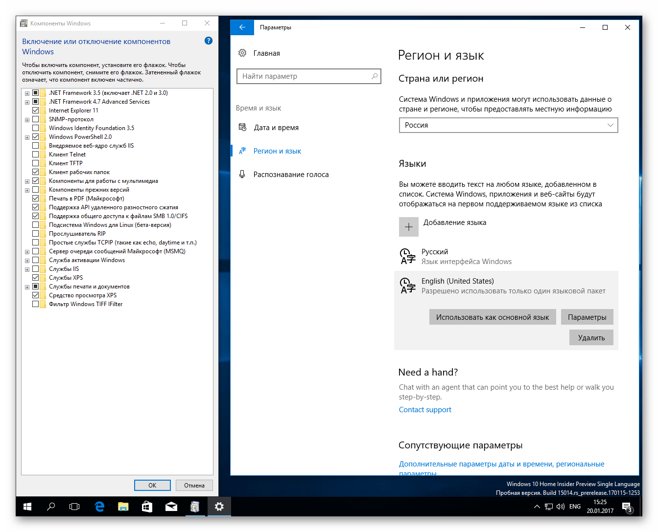Click the Параметры button for English

click(587, 317)
